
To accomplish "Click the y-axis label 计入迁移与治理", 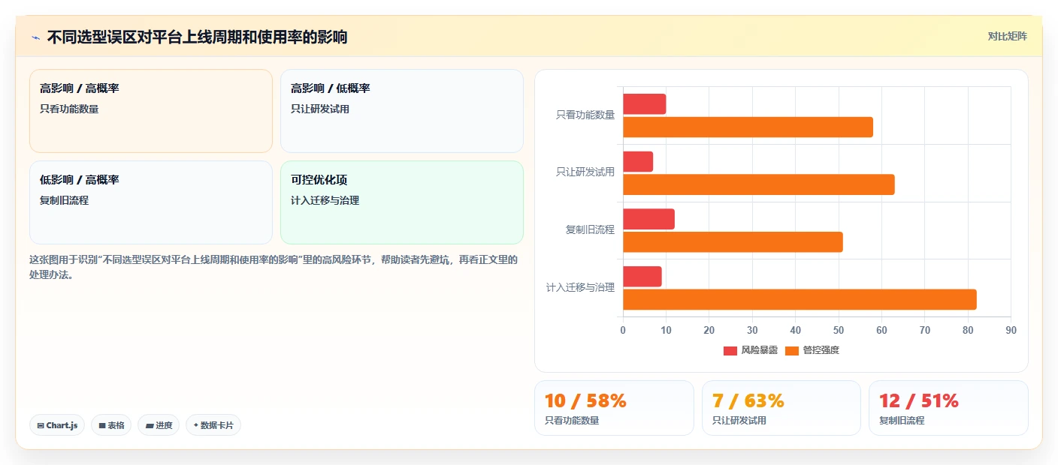I will [581, 287].
